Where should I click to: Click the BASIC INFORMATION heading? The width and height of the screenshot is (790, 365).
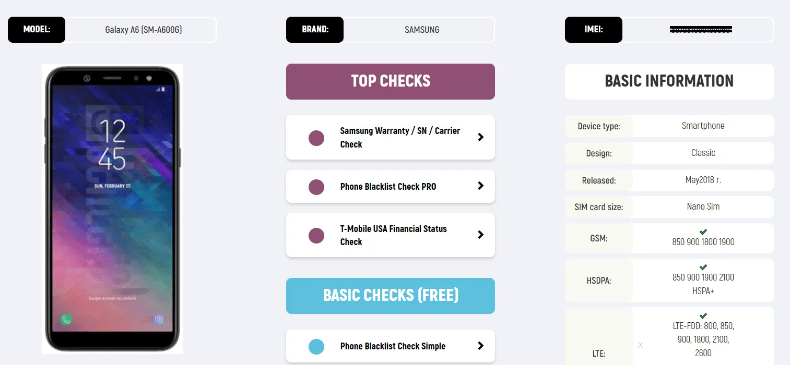click(x=669, y=81)
